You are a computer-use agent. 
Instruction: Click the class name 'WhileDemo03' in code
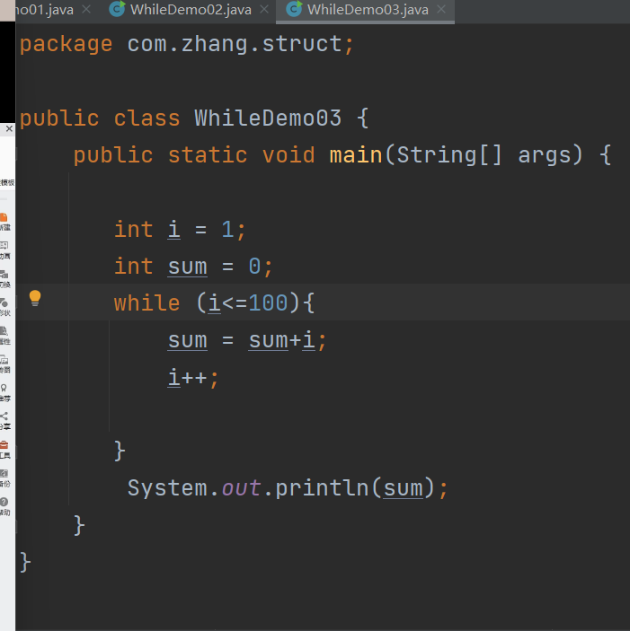pyautogui.click(x=268, y=118)
